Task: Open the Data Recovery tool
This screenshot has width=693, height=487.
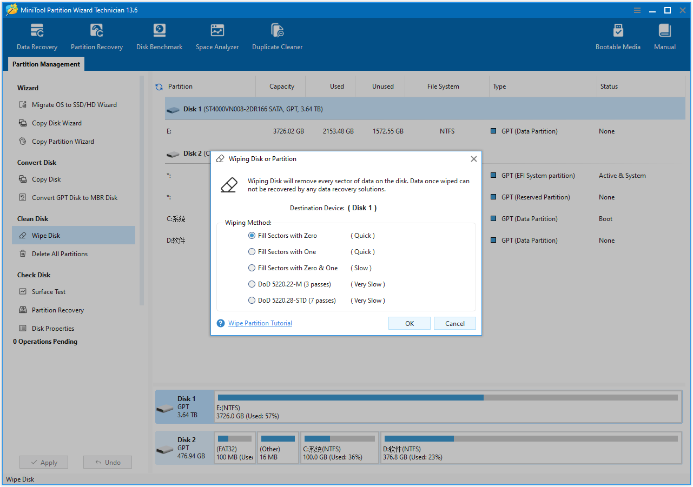Action: (x=36, y=36)
